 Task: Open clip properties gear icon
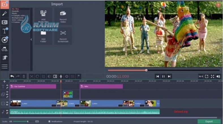(x=67, y=76)
